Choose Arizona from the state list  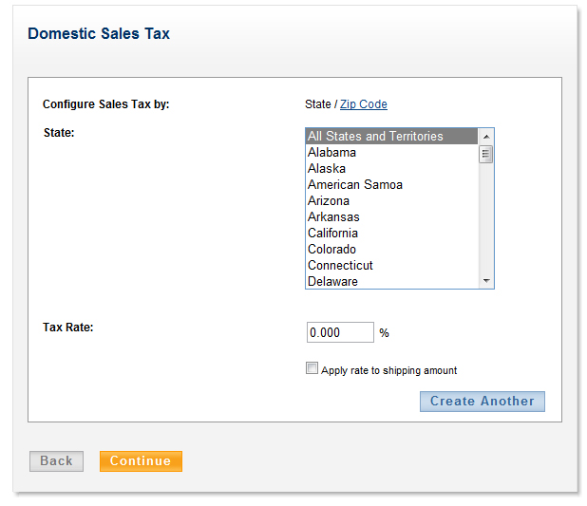coord(329,201)
